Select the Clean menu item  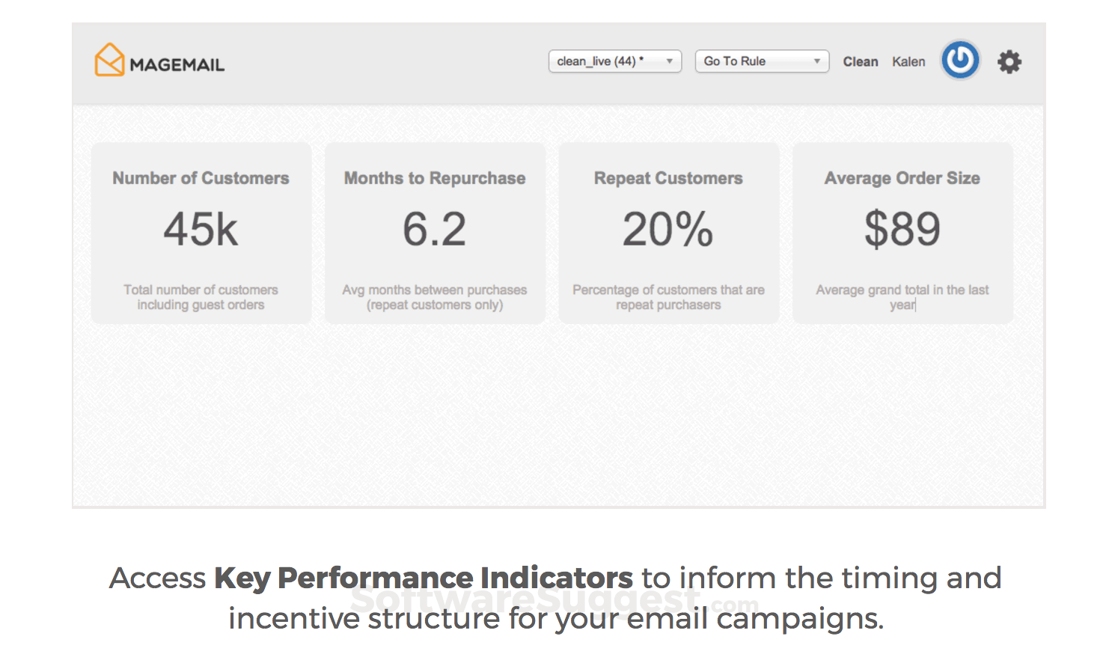click(x=861, y=62)
